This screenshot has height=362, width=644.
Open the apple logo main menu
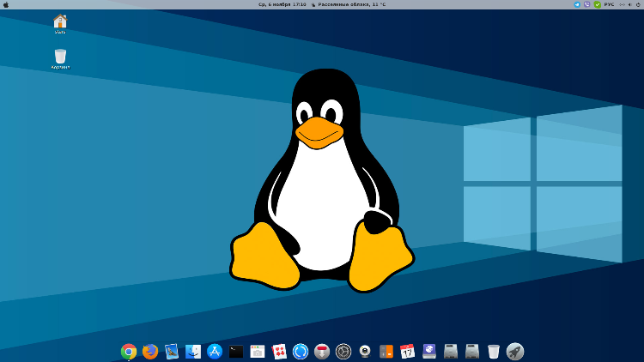(x=6, y=4)
